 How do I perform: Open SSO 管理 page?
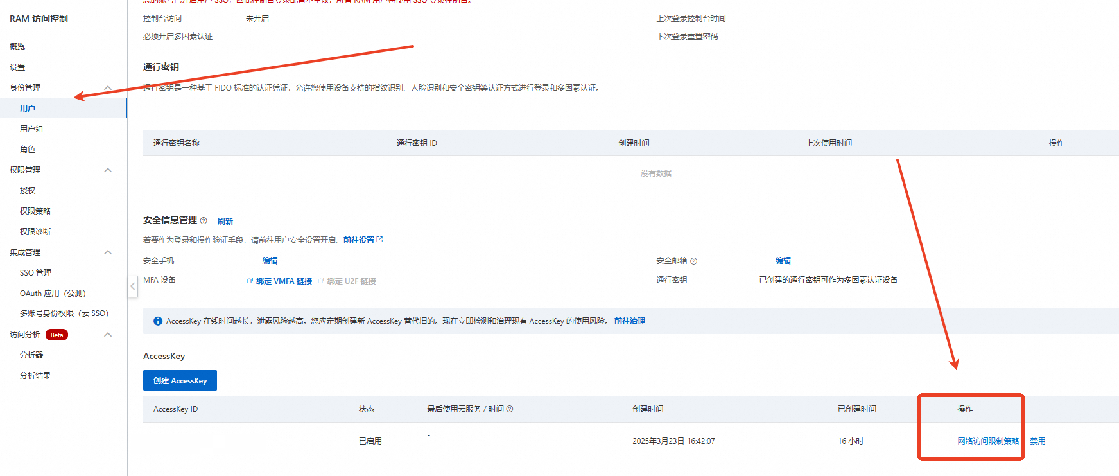pos(35,273)
